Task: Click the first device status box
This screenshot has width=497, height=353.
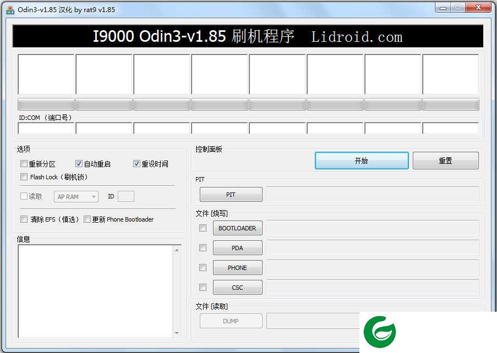Action: [46, 74]
